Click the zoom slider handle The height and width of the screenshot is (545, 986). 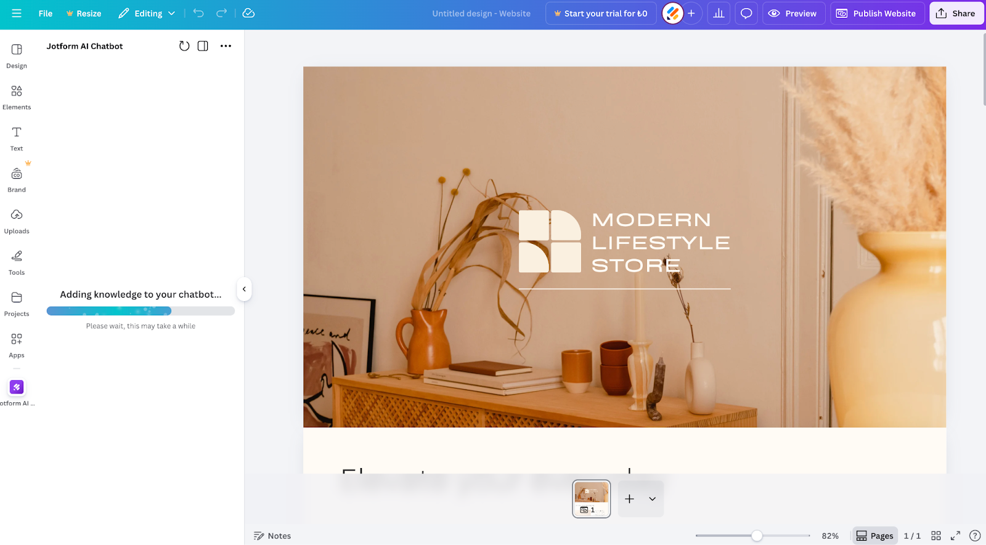[757, 536]
